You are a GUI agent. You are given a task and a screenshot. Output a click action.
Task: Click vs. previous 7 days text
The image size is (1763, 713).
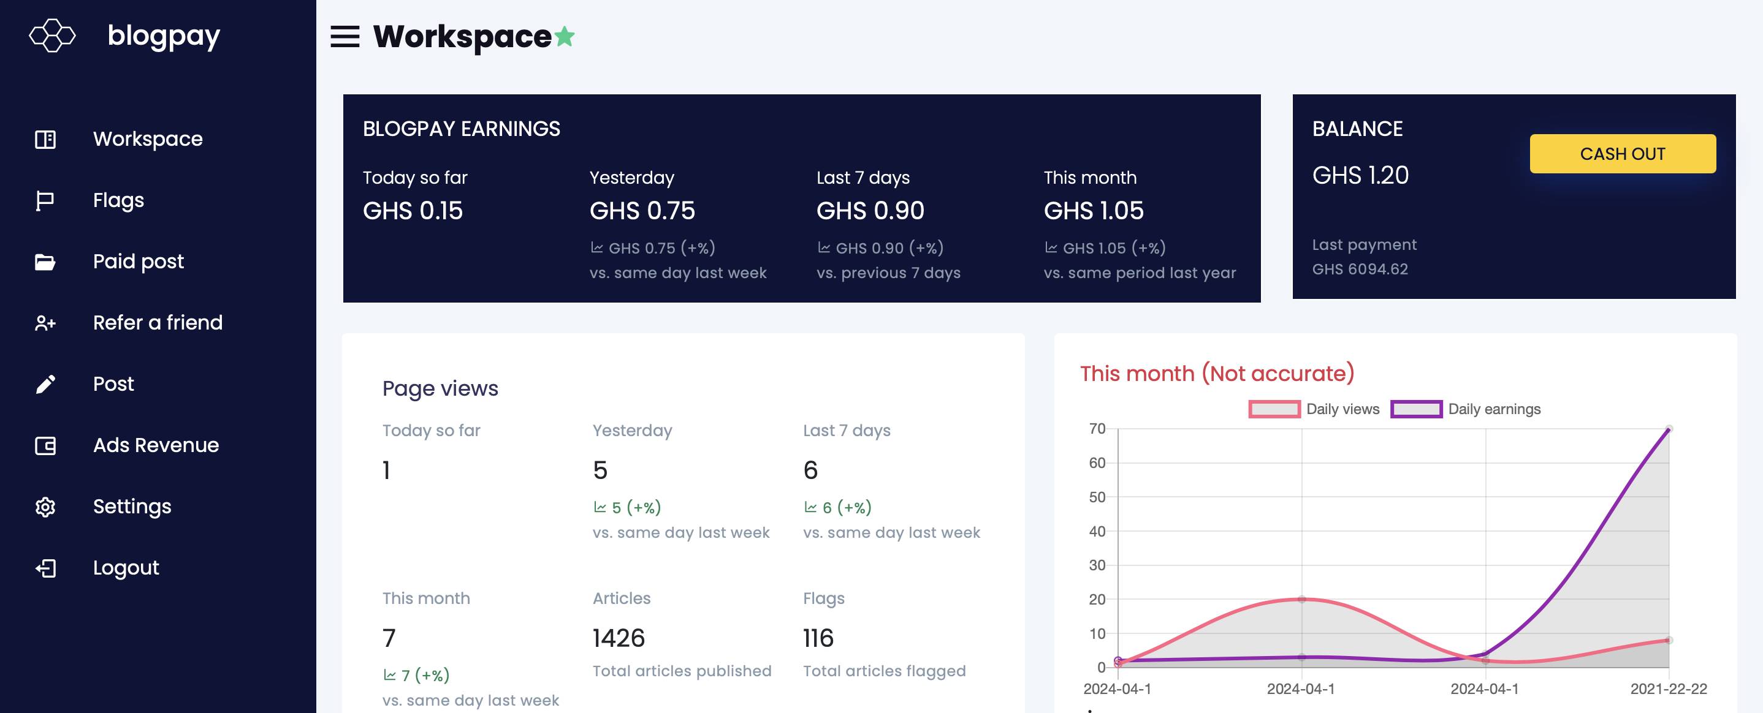pyautogui.click(x=888, y=273)
